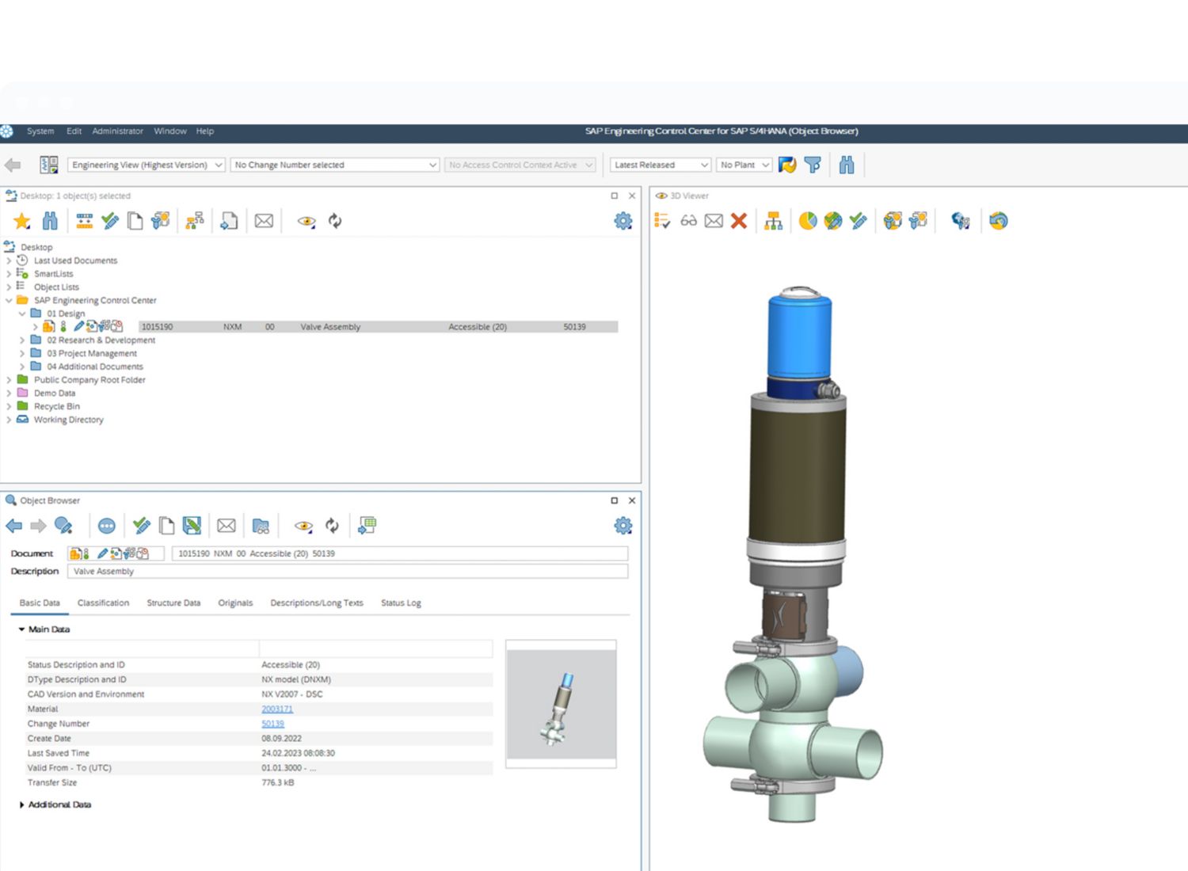Click the binoculars icon next to the filter funnel
1188x871 pixels.
[x=847, y=165]
